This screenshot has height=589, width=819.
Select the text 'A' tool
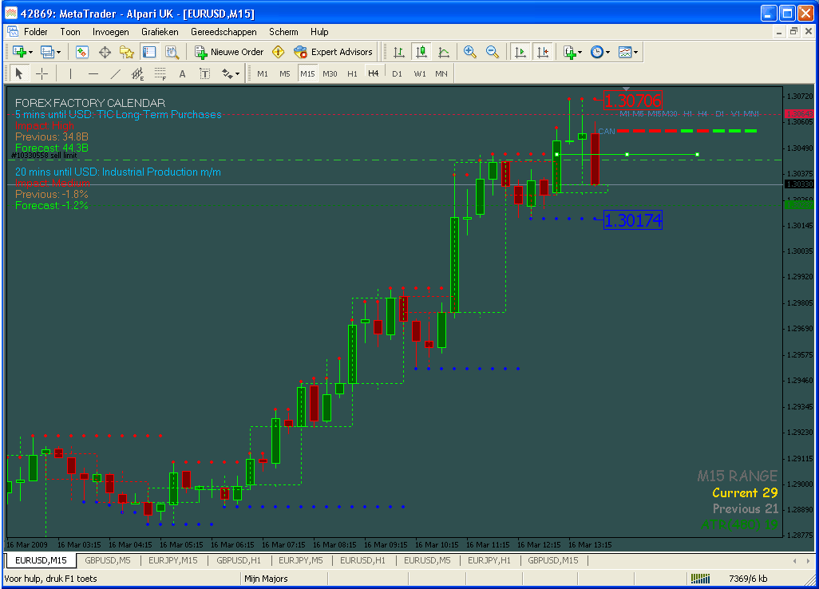(x=182, y=73)
